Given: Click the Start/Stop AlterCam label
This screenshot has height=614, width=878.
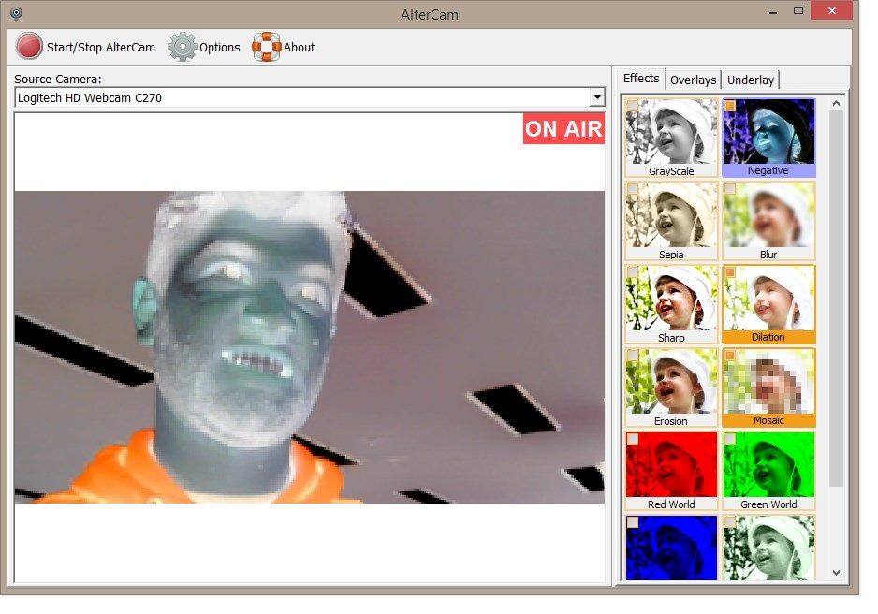Looking at the screenshot, I should click(x=101, y=48).
